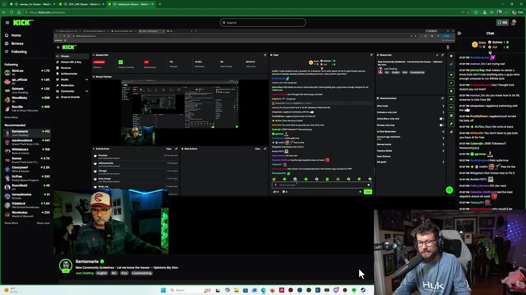Open Wootlodoo's World of Warcraft channel

[27, 214]
